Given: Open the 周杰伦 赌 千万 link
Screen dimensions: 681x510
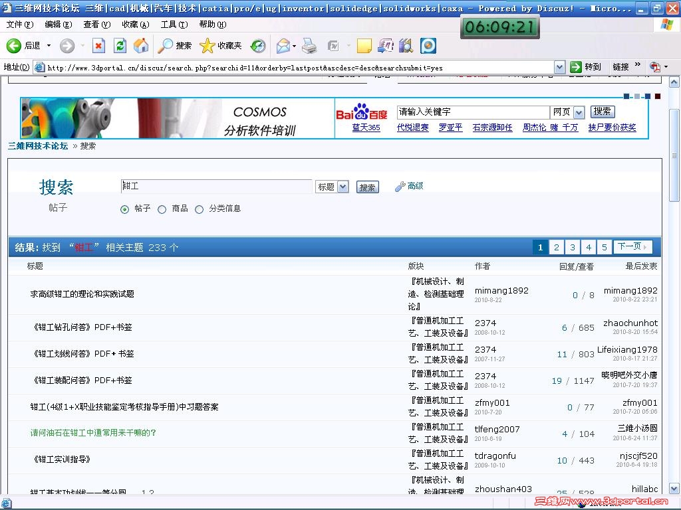Looking at the screenshot, I should (550, 127).
